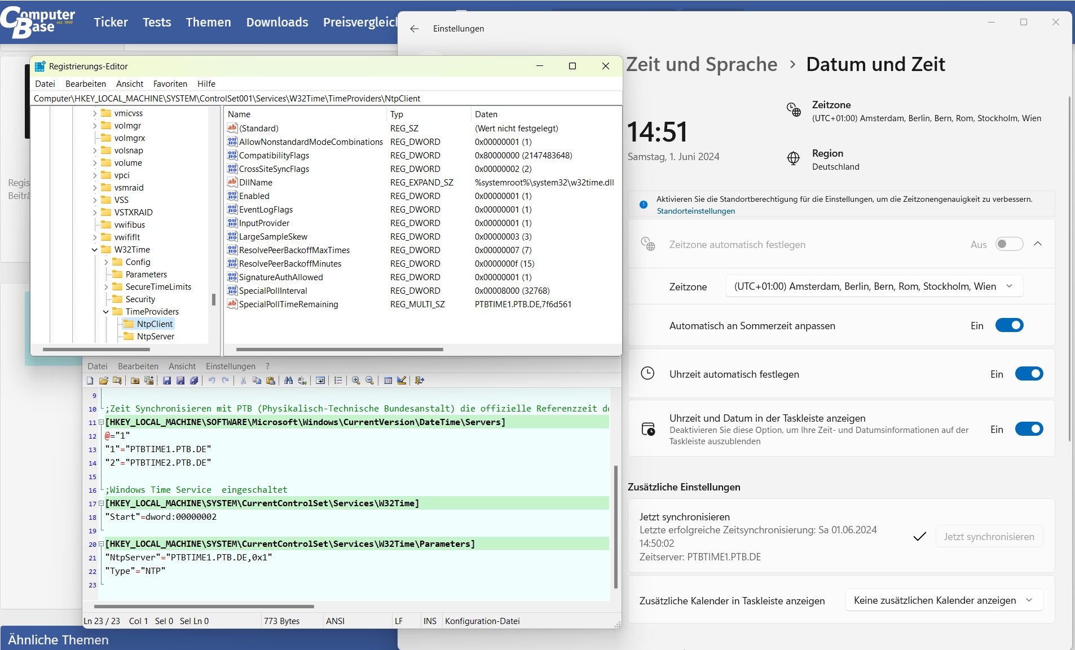Select the SpecialPollInterval registry value
This screenshot has height=650, width=1075.
coord(273,291)
